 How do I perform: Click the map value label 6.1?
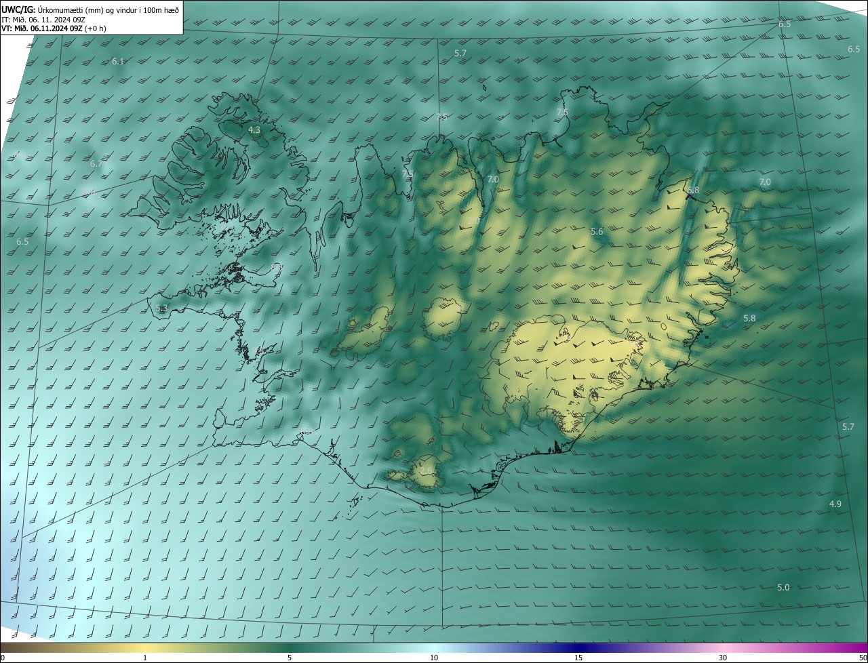(x=118, y=62)
